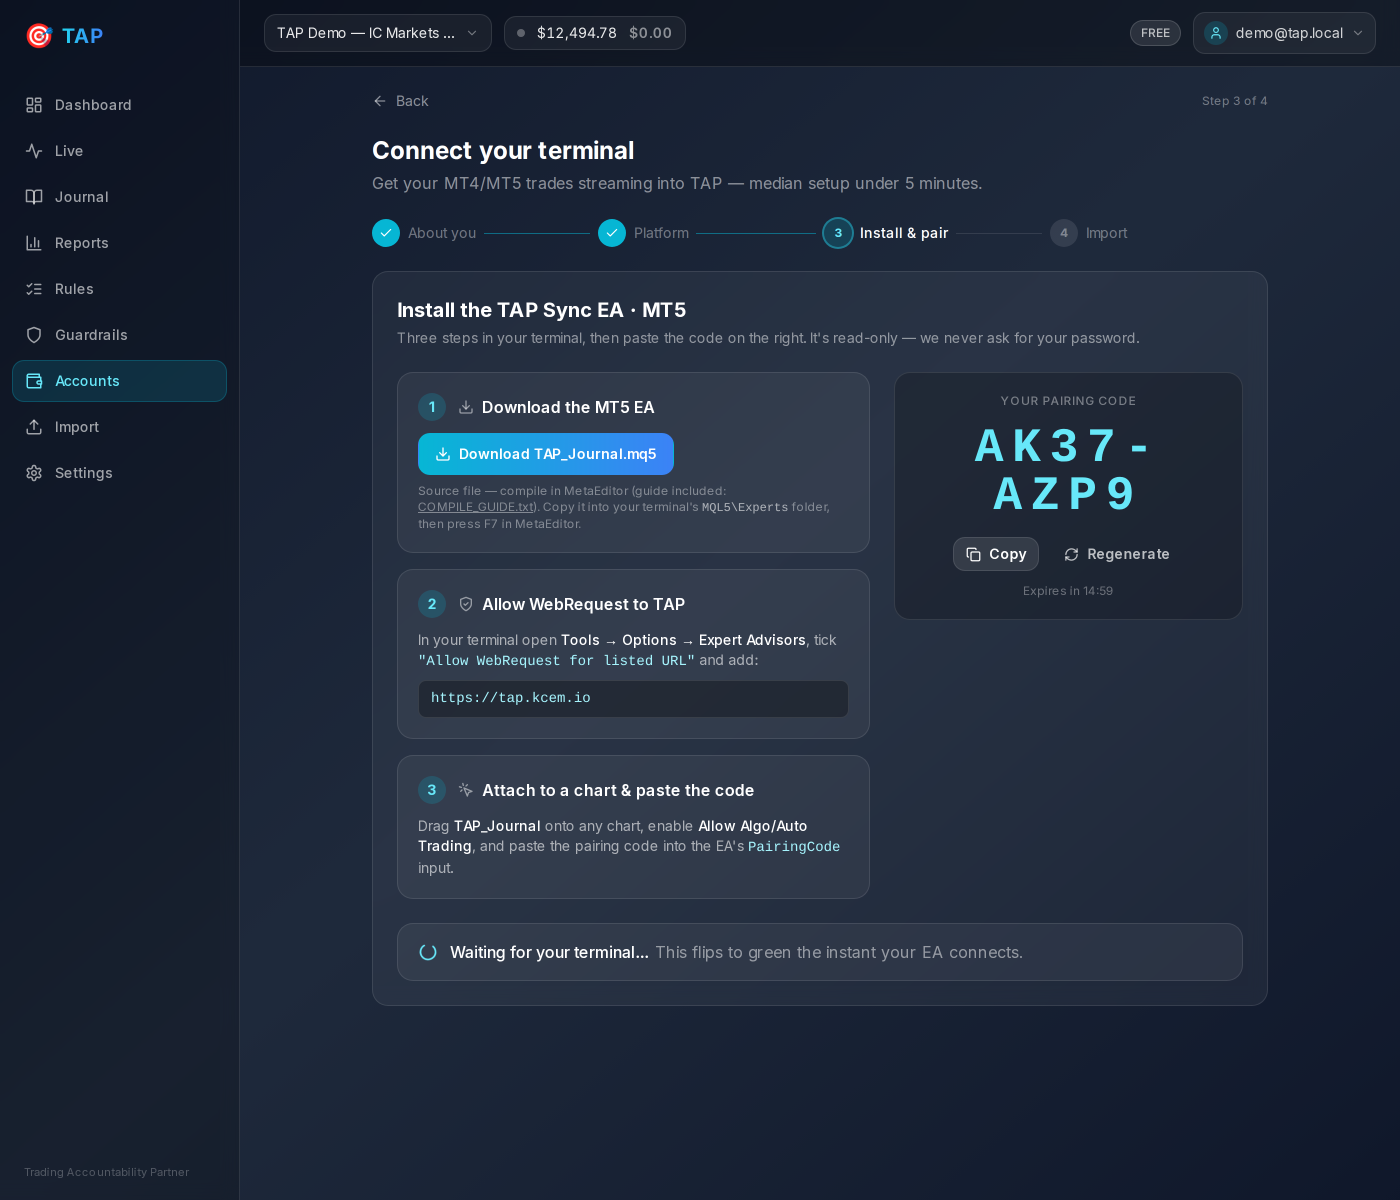Screen dimensions: 1400x1200
Task: Click "Allow WebRequest to TAP" heading
Action: click(583, 604)
